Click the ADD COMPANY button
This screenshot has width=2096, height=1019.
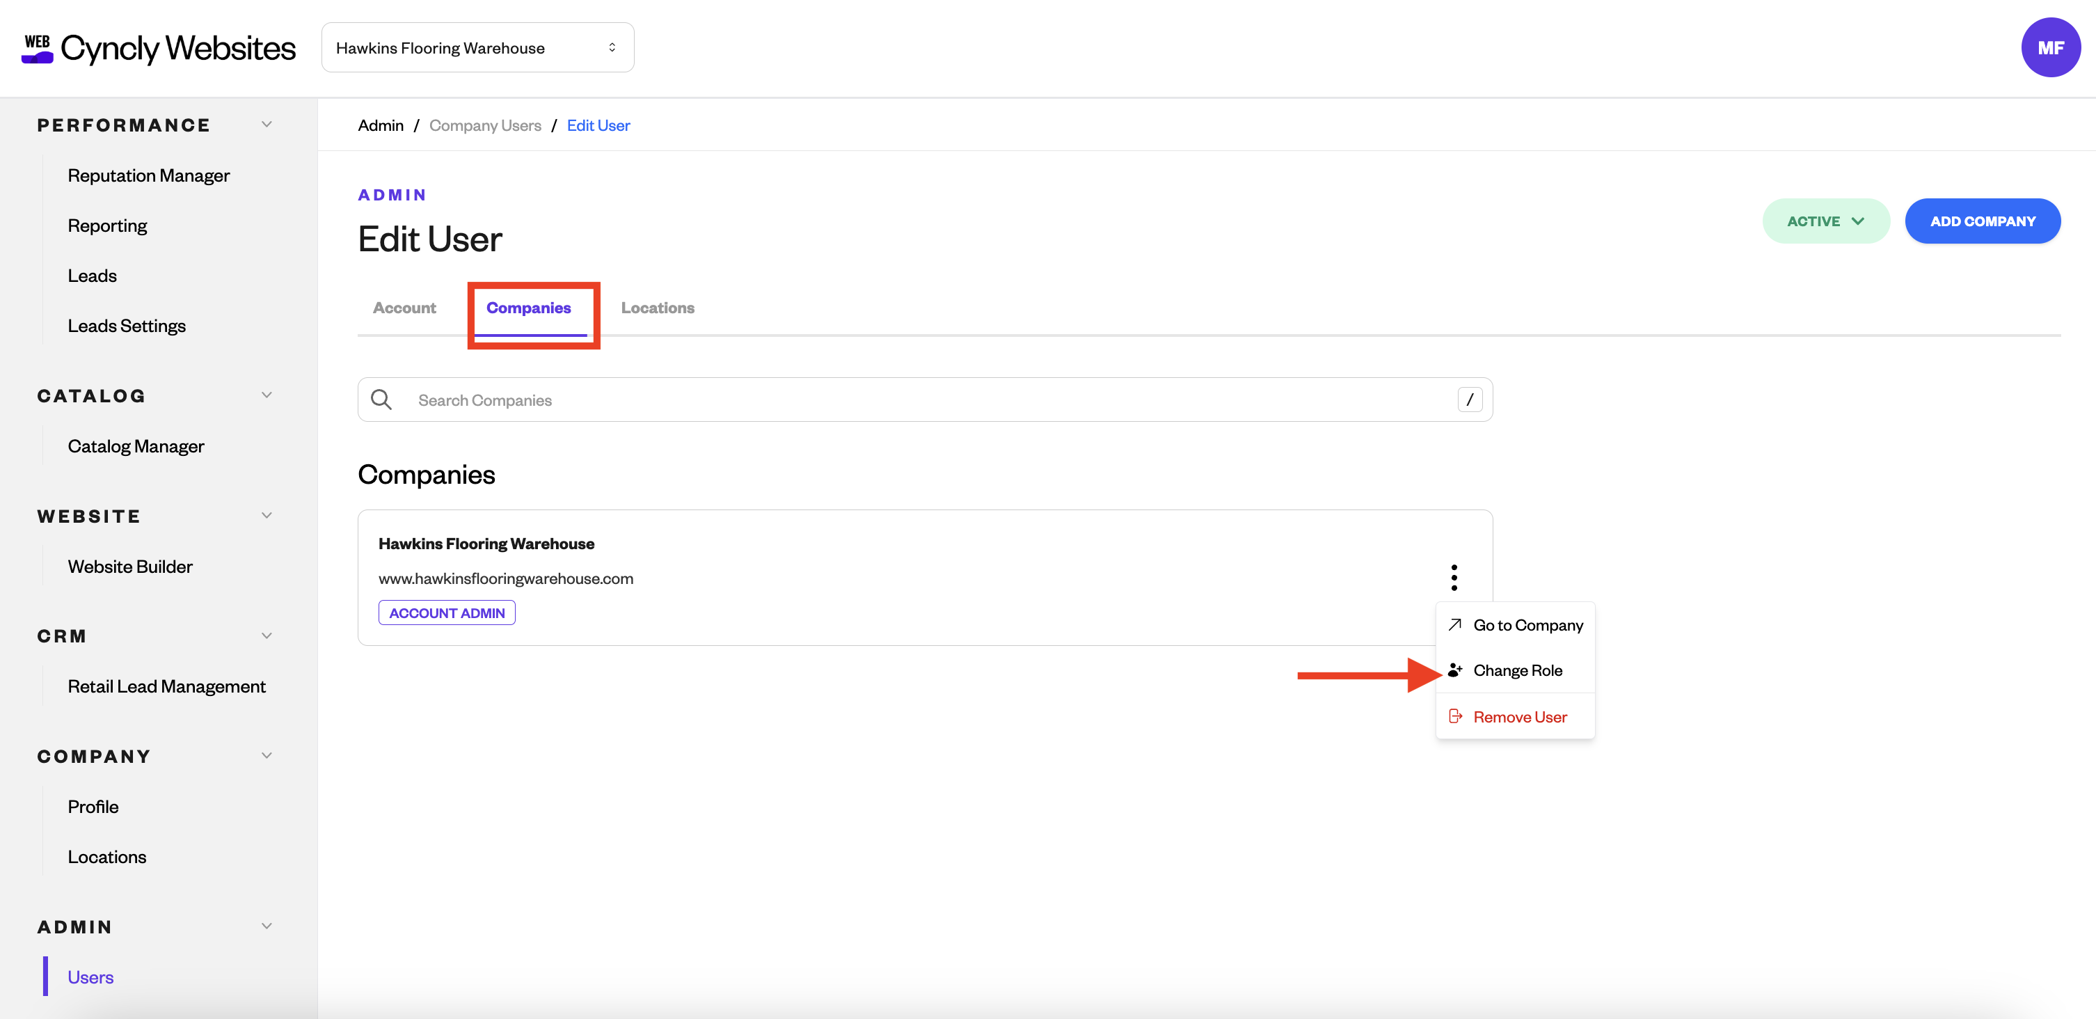[1982, 221]
